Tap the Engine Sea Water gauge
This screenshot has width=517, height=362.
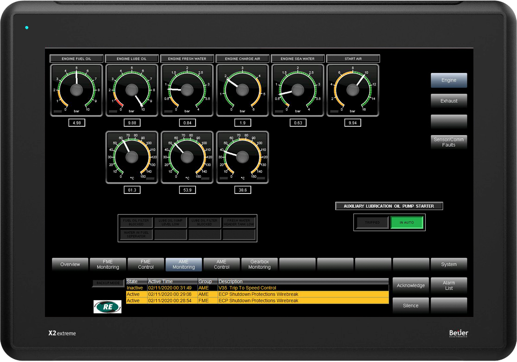coord(298,90)
